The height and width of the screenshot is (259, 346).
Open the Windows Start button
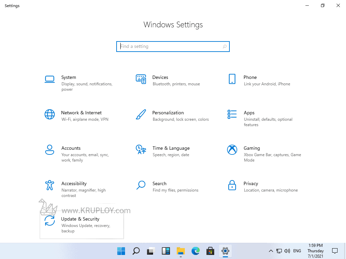(121, 251)
